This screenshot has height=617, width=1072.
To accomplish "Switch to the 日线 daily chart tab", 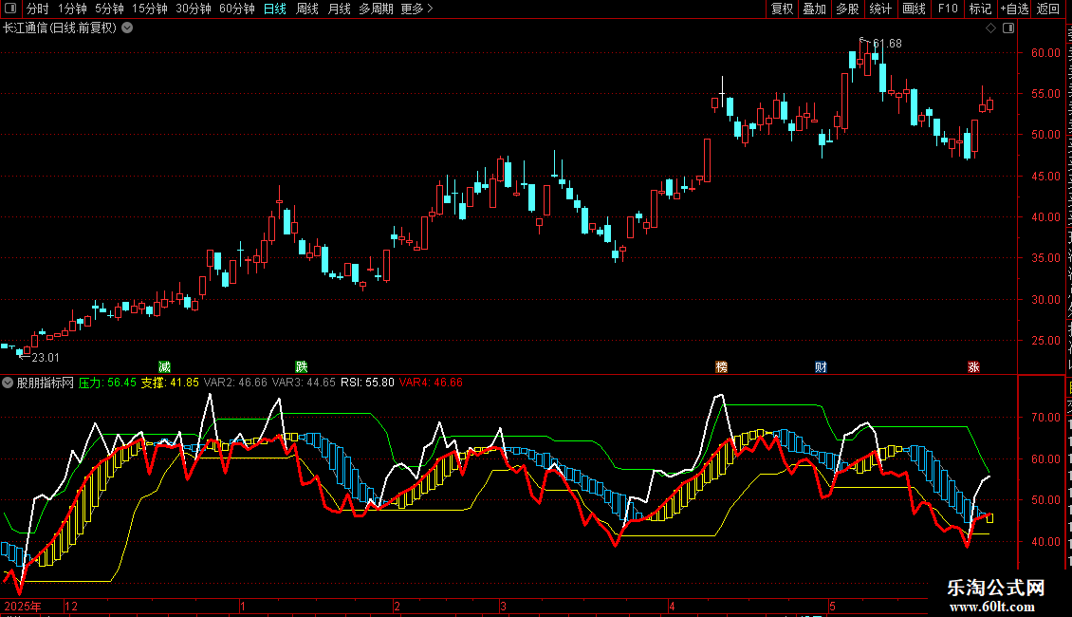I will pos(275,9).
